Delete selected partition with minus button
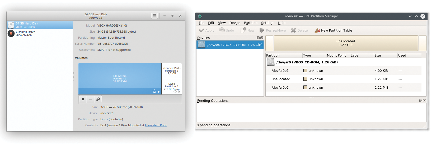436x146 pixels. [91, 99]
